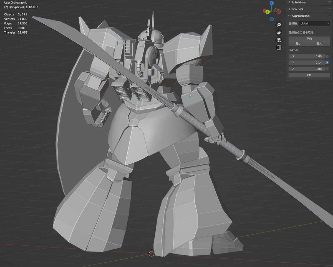333x267 pixels.
Task: Click the '選択頂点の値を取得:' label
Action: pyautogui.click(x=301, y=32)
